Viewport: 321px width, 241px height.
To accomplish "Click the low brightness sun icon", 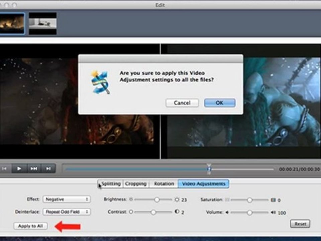I will coord(131,199).
